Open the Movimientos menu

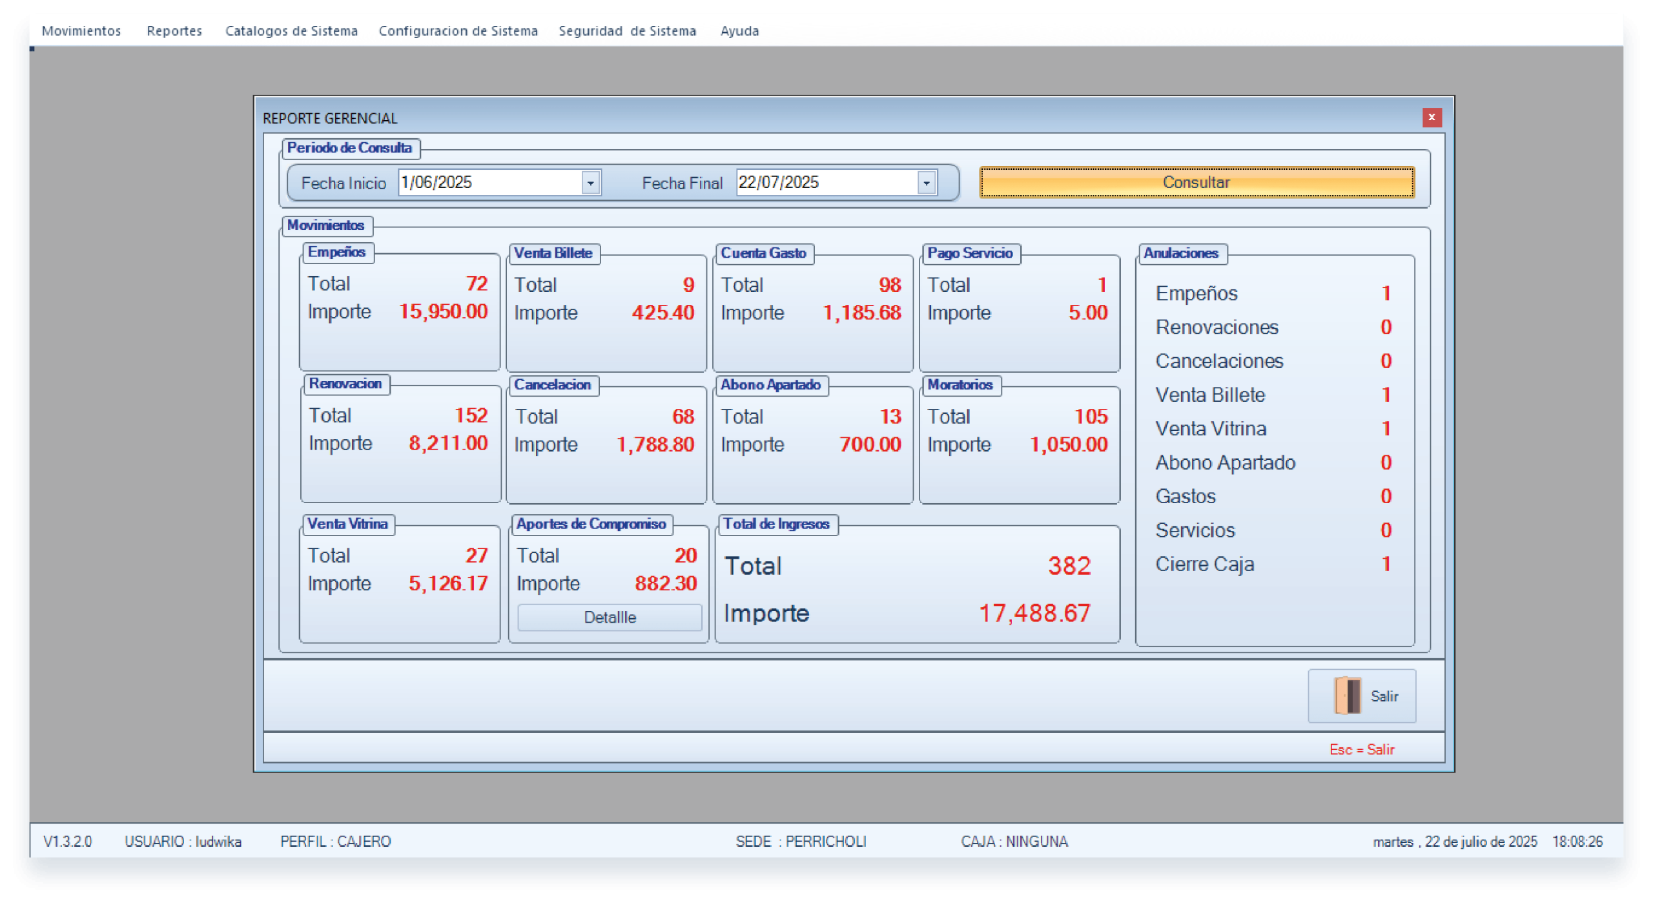tap(81, 31)
